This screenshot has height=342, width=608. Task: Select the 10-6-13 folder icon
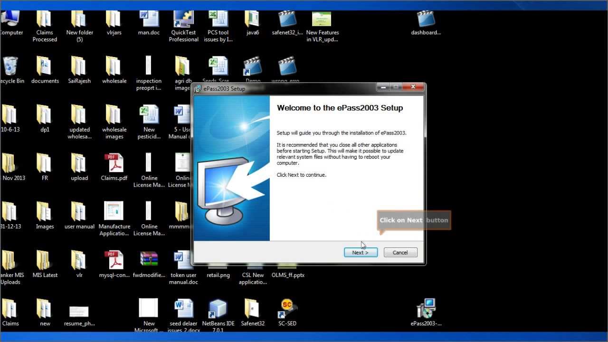(10, 115)
